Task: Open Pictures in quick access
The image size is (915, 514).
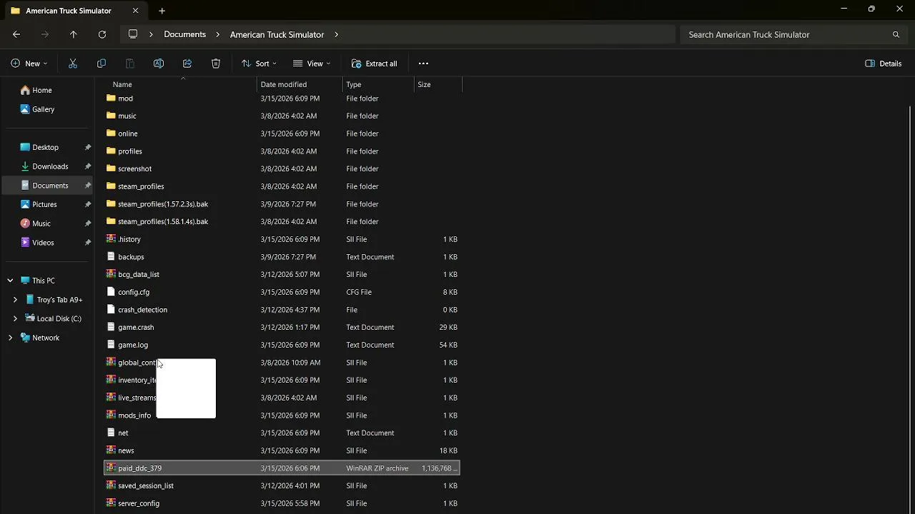Action: [x=44, y=204]
